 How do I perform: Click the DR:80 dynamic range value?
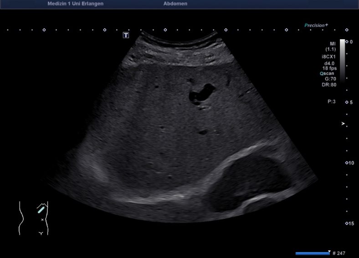tap(330, 84)
